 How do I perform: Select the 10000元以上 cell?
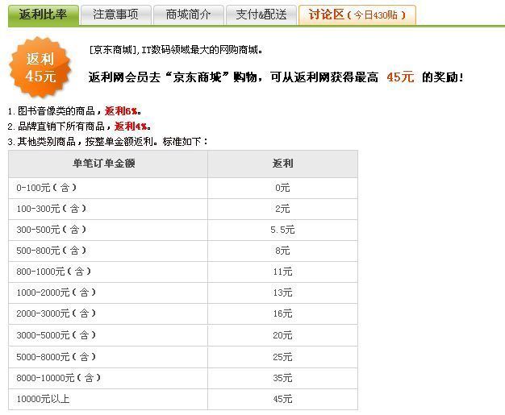pos(108,399)
